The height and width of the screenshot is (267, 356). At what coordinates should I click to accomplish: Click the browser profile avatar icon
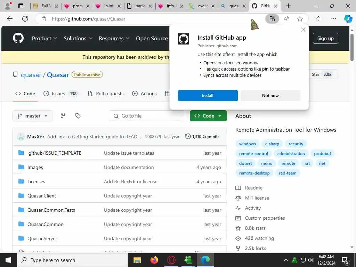pos(8,6)
